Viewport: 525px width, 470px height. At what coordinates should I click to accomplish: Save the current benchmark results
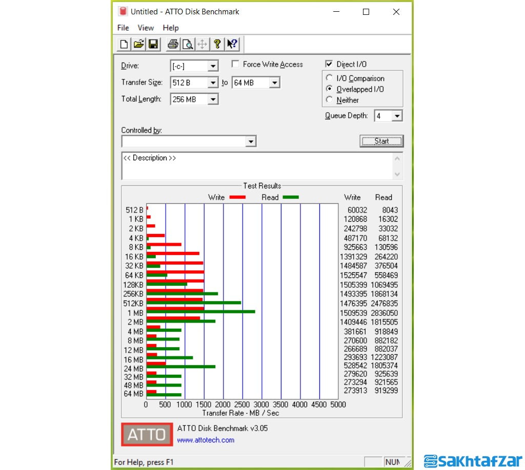[152, 44]
